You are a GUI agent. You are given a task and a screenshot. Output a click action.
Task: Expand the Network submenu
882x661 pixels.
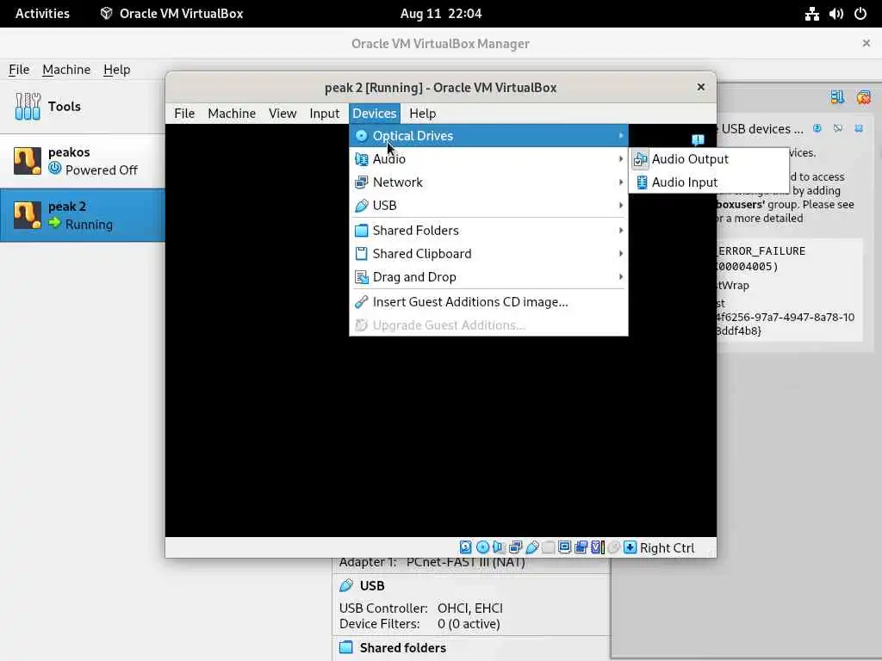[489, 182]
